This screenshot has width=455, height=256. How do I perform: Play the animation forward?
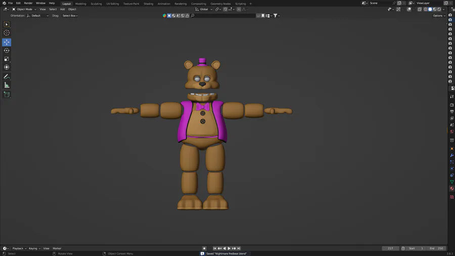point(229,248)
